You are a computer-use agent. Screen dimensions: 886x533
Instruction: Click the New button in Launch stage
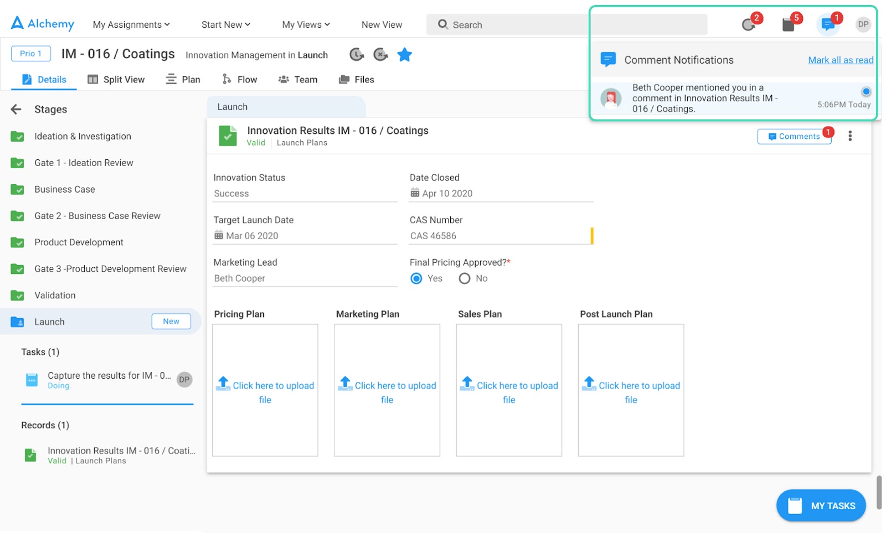pyautogui.click(x=171, y=321)
